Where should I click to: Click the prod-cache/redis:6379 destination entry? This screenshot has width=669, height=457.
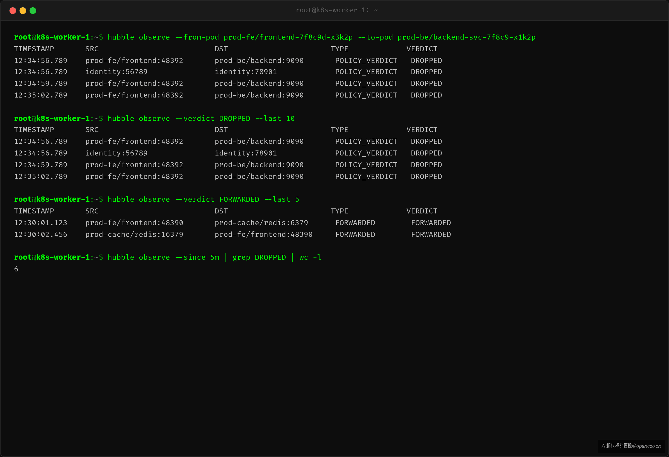click(261, 223)
